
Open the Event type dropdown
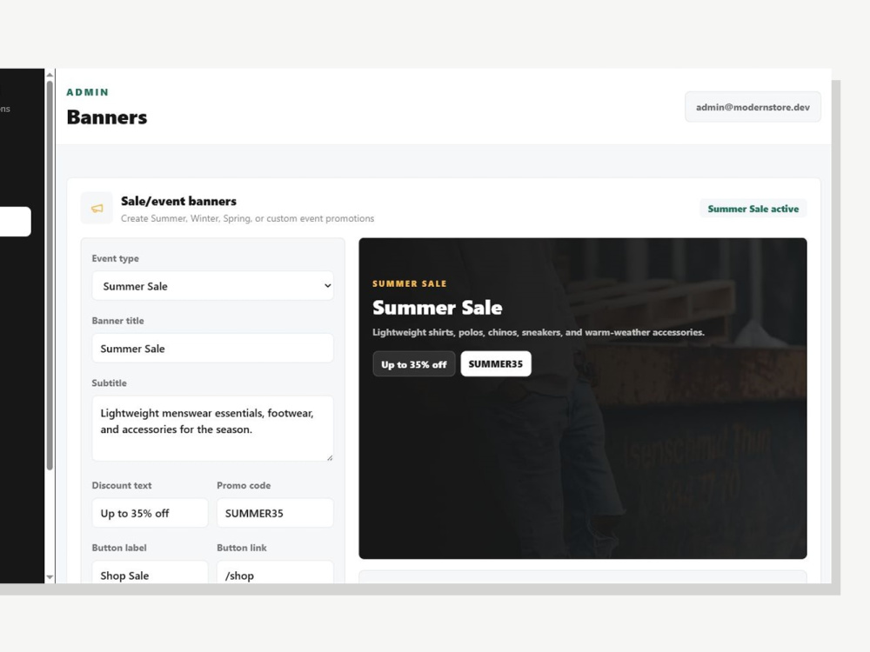[x=212, y=286]
